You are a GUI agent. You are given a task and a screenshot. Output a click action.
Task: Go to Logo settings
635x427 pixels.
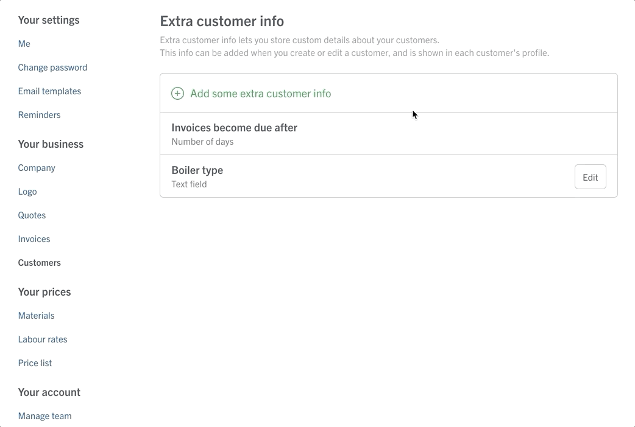coord(27,192)
